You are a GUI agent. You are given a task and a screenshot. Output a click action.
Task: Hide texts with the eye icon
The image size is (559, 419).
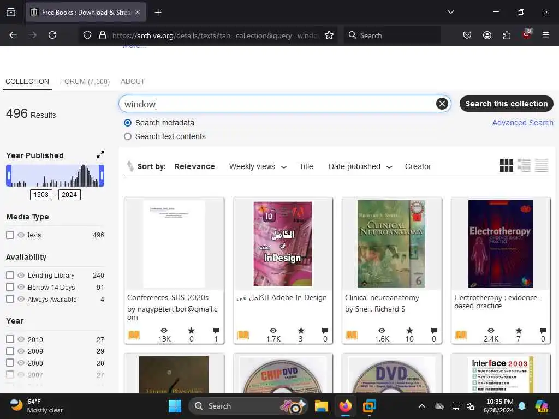pos(21,235)
